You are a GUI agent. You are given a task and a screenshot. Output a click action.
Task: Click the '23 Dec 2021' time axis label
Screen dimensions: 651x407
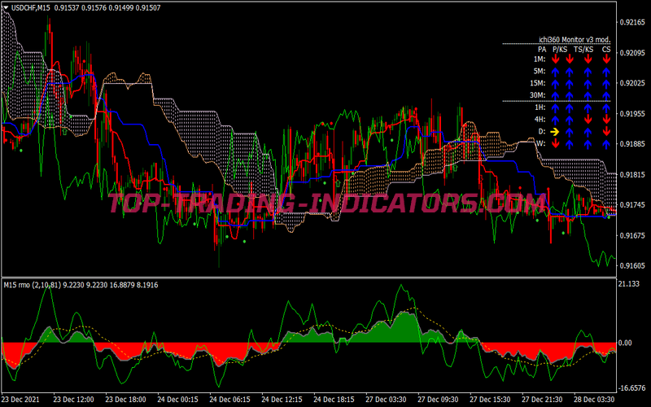21,400
